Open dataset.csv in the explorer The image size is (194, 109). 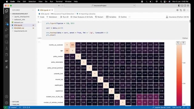tap(18, 22)
